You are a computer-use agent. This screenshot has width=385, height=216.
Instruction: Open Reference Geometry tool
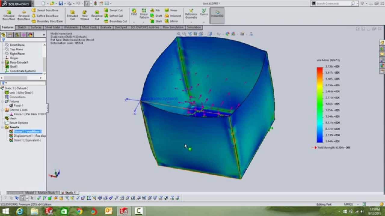(x=191, y=13)
